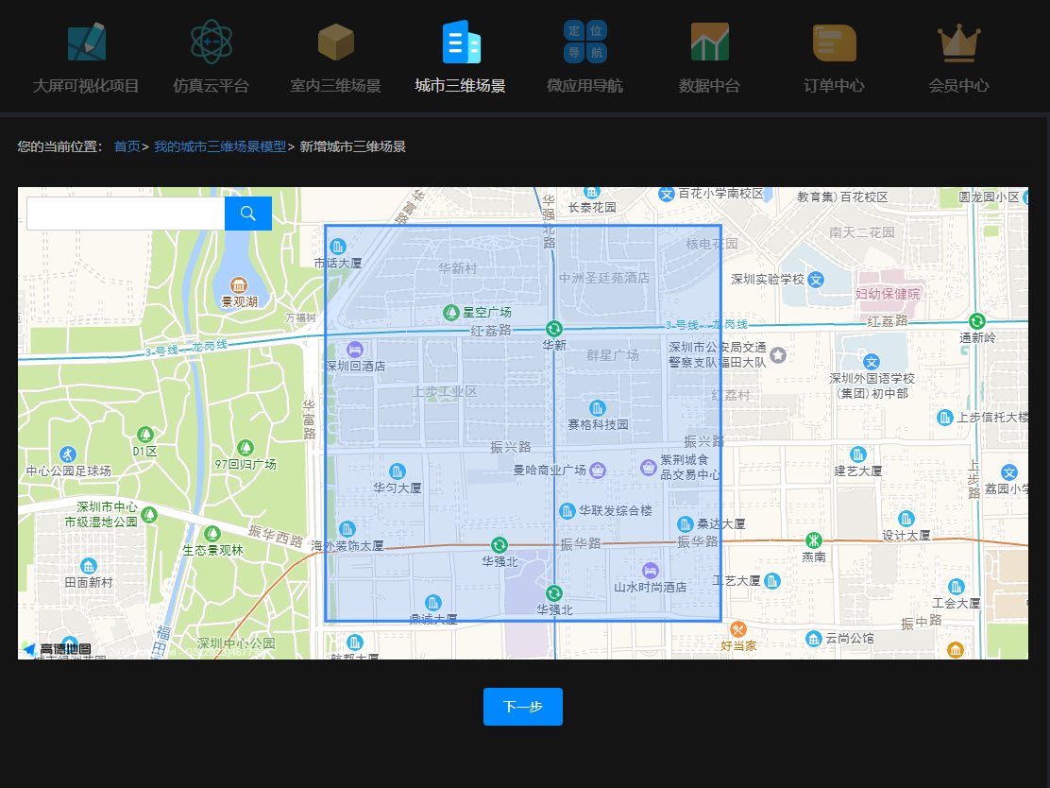Click the 城市三维场景 building icon

tap(461, 42)
